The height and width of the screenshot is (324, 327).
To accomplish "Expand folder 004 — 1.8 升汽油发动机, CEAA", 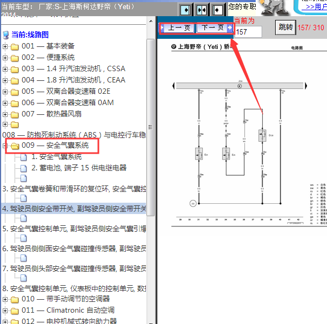I will point(5,80).
